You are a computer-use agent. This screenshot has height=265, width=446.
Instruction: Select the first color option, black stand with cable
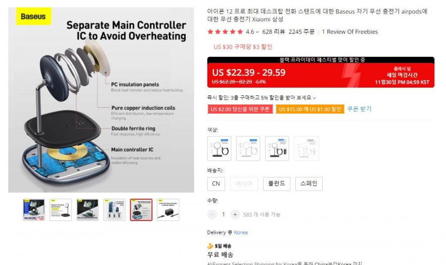(x=220, y=148)
